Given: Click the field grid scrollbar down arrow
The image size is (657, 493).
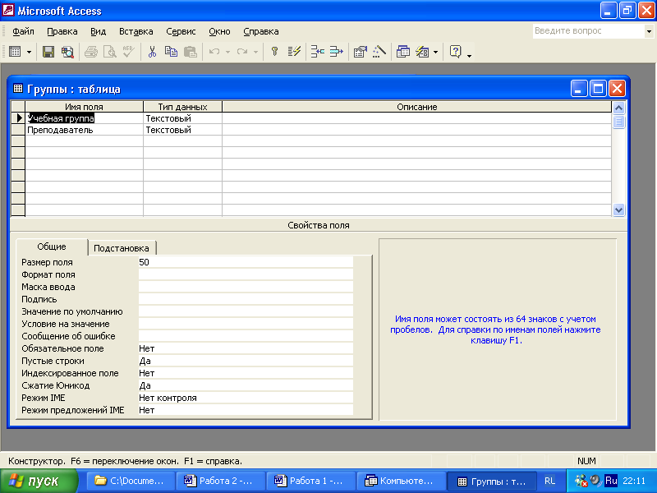Looking at the screenshot, I should point(619,210).
